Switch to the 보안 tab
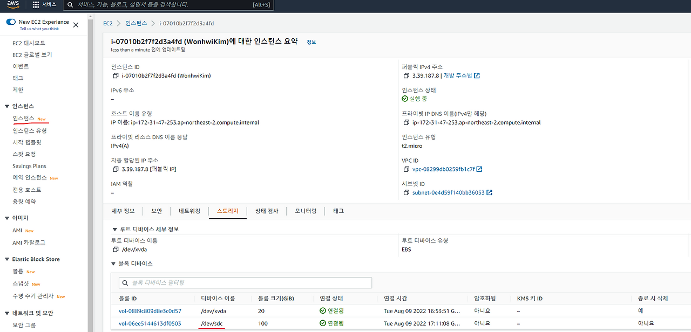691x332 pixels. pos(157,211)
